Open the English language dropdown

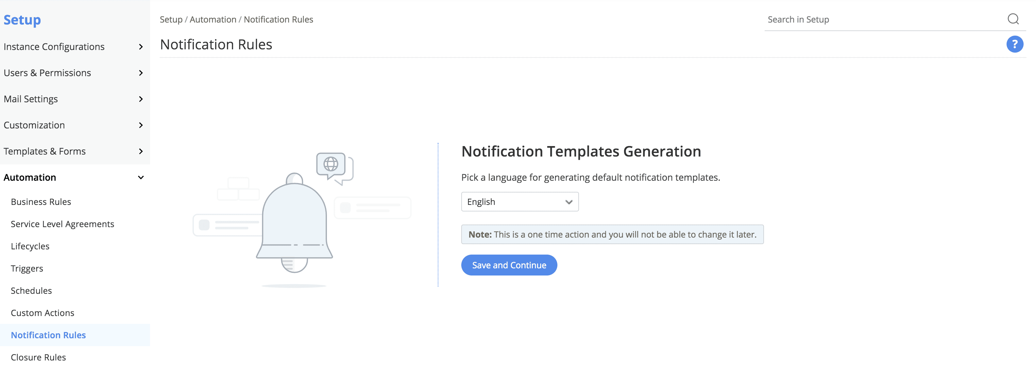pyautogui.click(x=519, y=202)
